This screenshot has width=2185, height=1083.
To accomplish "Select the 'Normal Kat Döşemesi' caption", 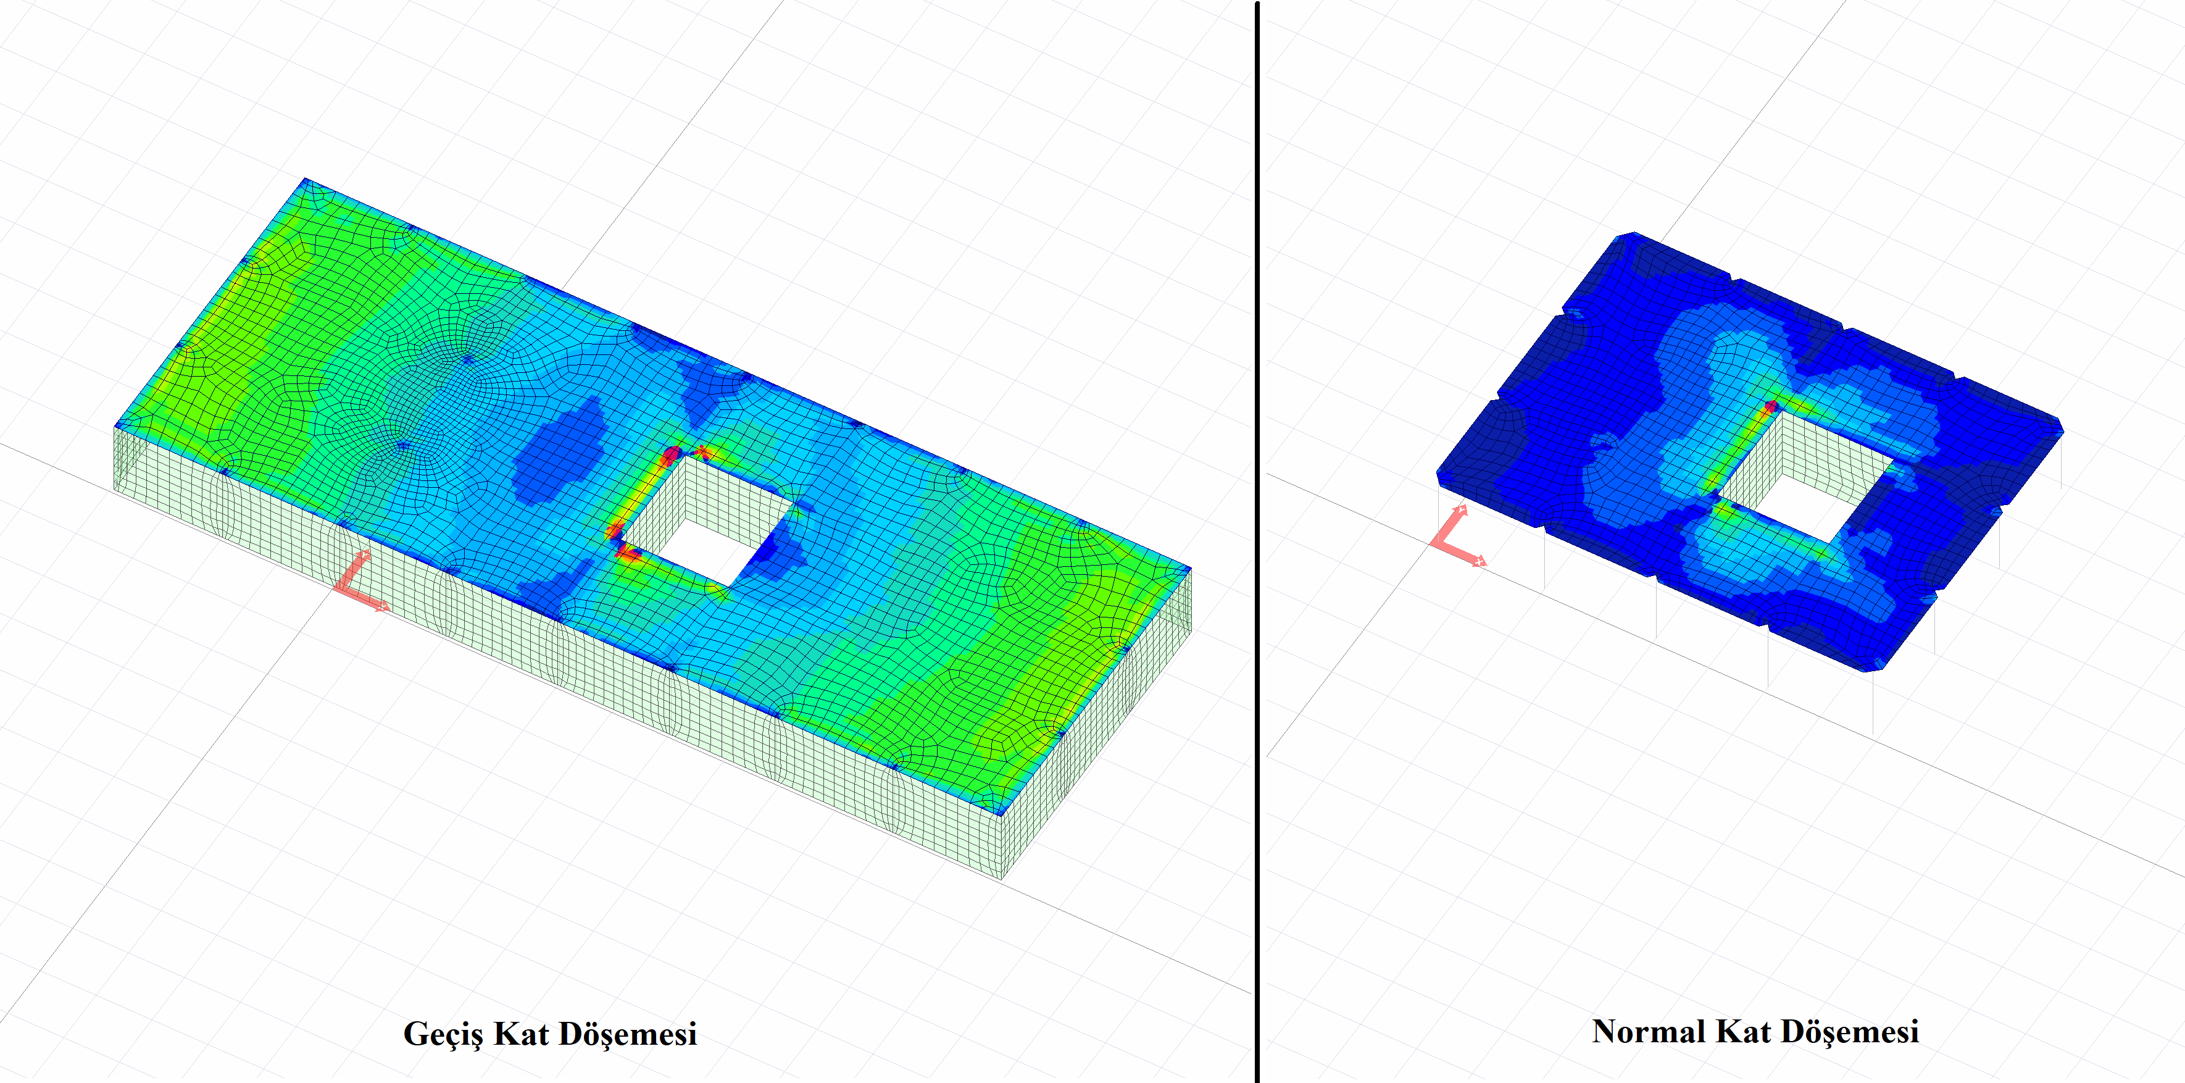I will point(1755,1031).
